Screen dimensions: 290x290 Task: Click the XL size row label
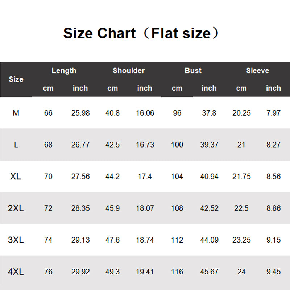click(16, 177)
